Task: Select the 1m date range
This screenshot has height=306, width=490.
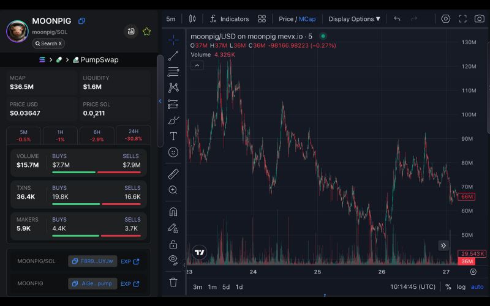Action: pyautogui.click(x=212, y=287)
